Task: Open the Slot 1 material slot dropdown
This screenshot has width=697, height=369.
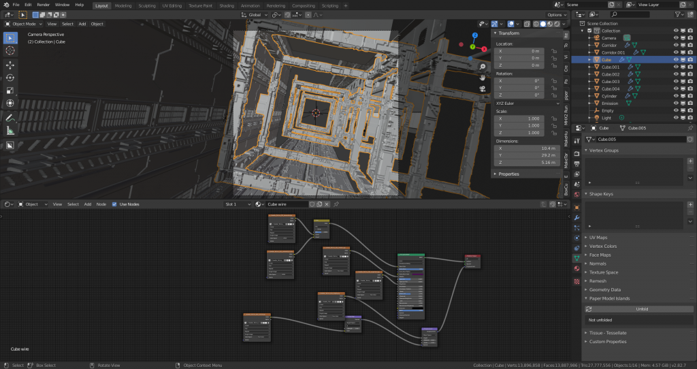Action: (238, 204)
